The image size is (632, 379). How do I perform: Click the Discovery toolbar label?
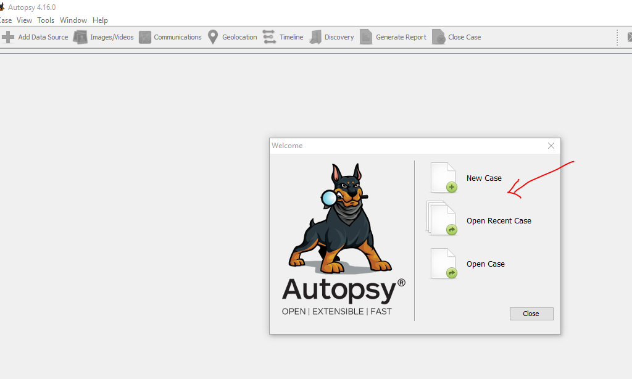click(x=339, y=37)
